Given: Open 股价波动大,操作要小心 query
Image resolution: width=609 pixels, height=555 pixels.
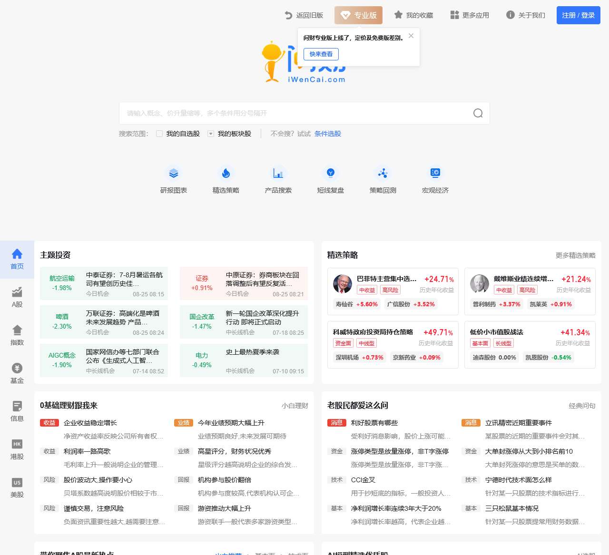Looking at the screenshot, I should (98, 480).
